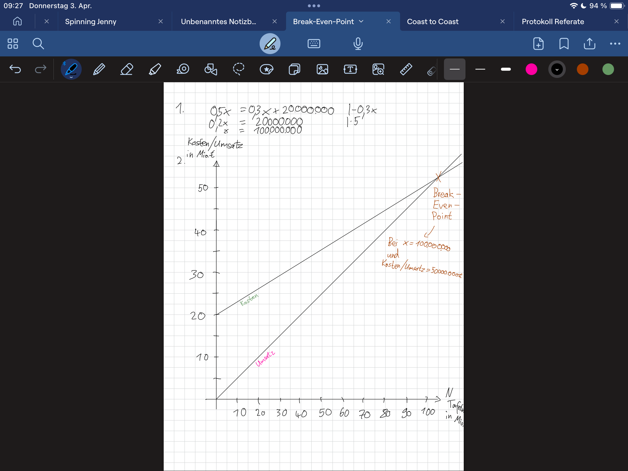This screenshot has width=628, height=471.
Task: Select the Highlighter tool
Action: pos(155,69)
